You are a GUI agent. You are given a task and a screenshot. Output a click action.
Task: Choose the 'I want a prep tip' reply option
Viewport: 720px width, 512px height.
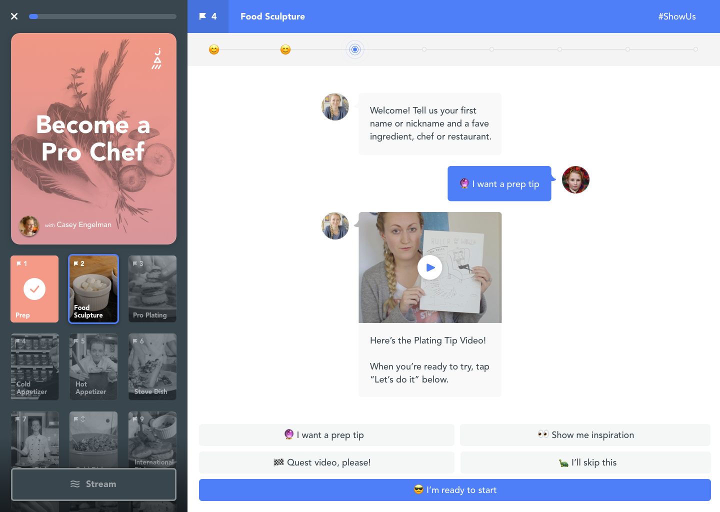[326, 435]
